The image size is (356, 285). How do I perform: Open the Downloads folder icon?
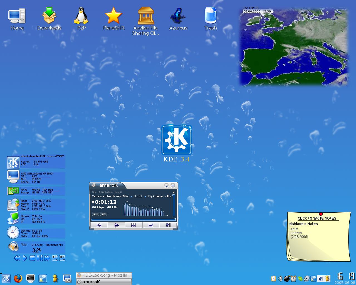tap(49, 19)
